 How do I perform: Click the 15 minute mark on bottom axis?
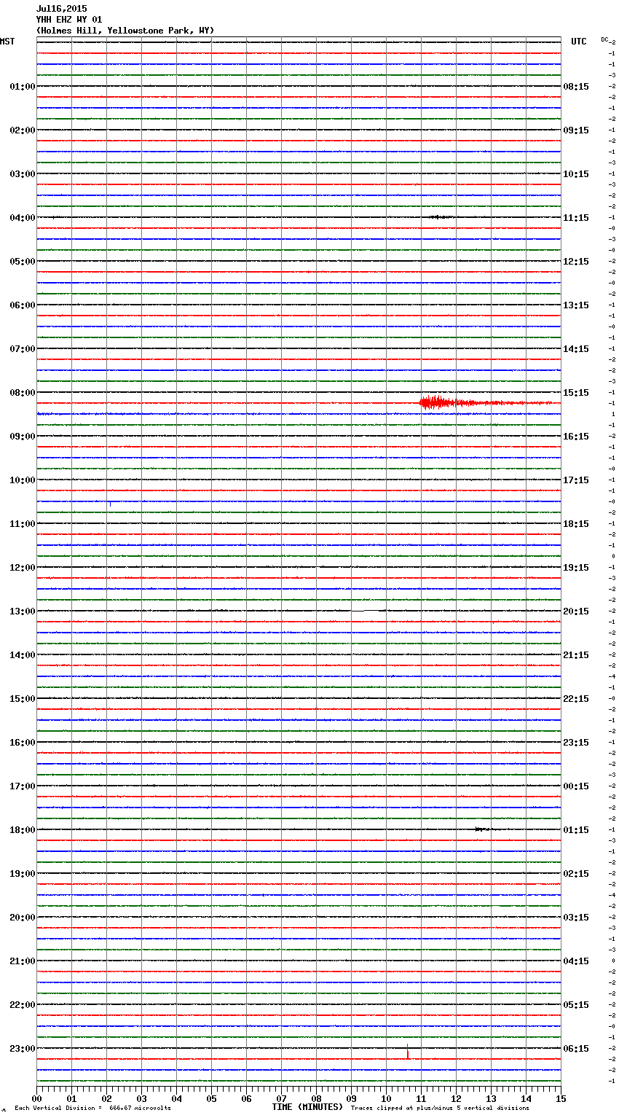tap(560, 1098)
